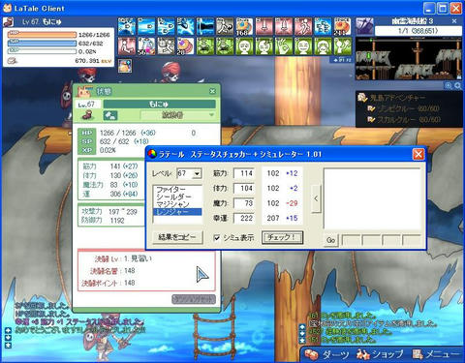
Task: Play the green OK hand emote
Action: coord(284,46)
